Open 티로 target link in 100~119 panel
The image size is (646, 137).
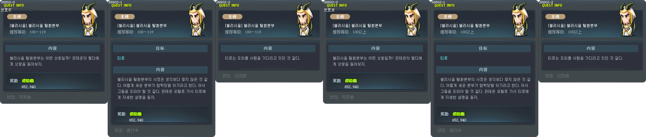tap(121, 58)
